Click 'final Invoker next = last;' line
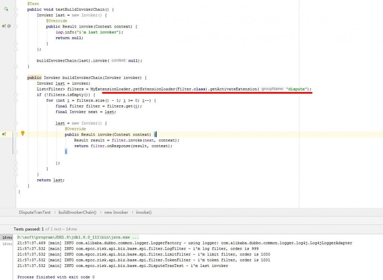This screenshot has width=383, height=280. [x=86, y=112]
